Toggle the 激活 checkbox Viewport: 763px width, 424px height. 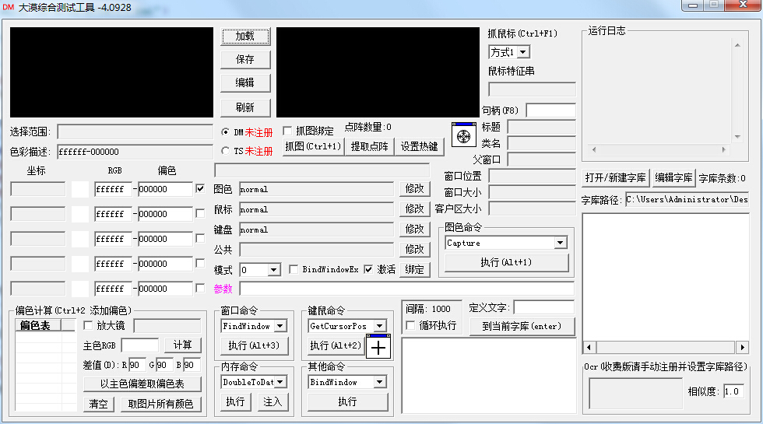coord(368,269)
